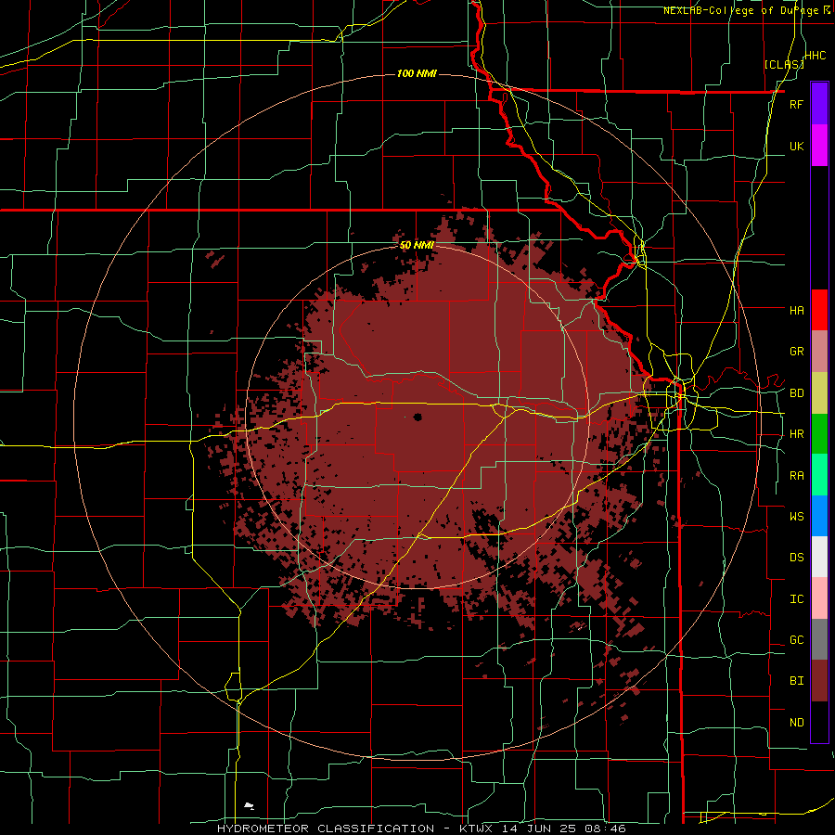
Task: Click the BI legend label
Action: (796, 681)
